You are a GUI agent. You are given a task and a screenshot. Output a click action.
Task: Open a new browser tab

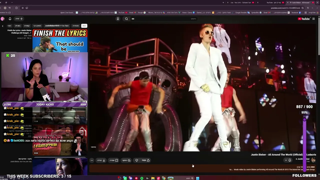pos(223,2)
